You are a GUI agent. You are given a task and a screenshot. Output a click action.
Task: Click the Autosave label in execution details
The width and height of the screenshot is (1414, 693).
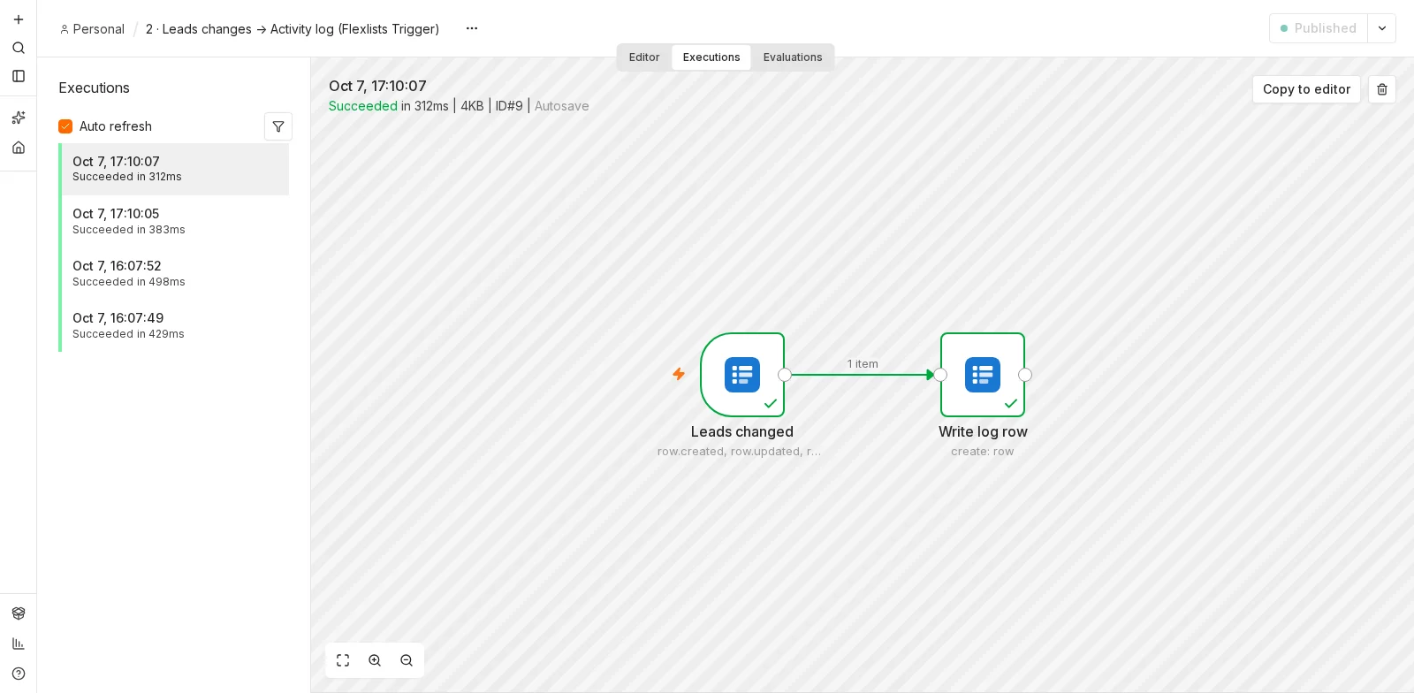(562, 106)
